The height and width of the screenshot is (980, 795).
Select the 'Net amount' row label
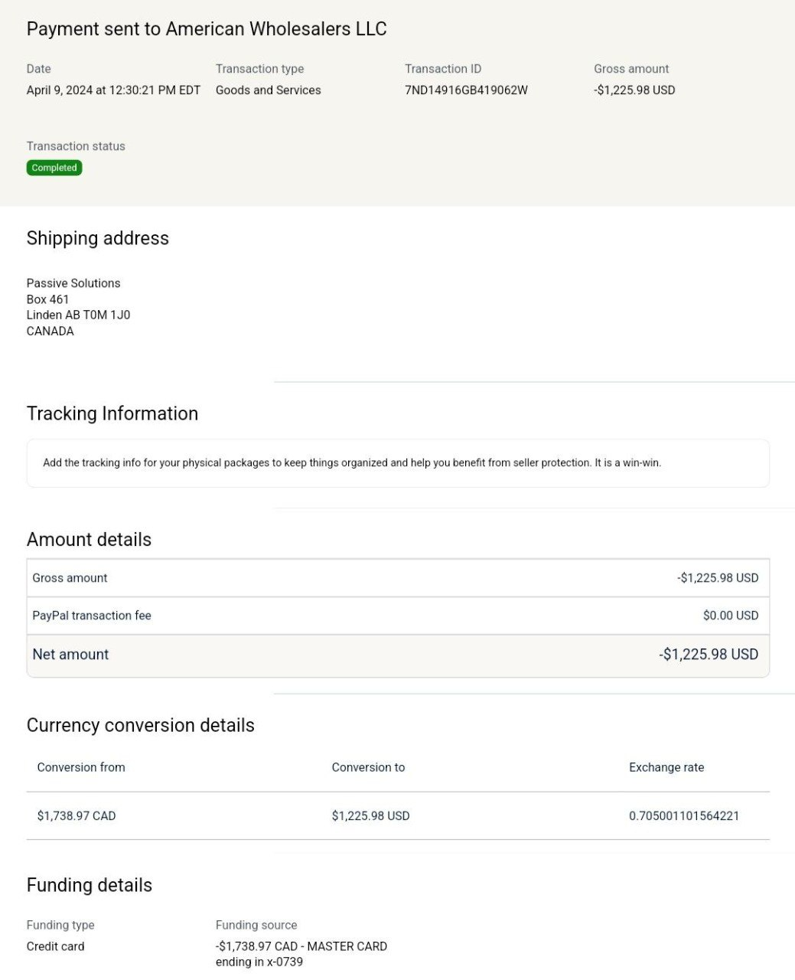pyautogui.click(x=70, y=655)
